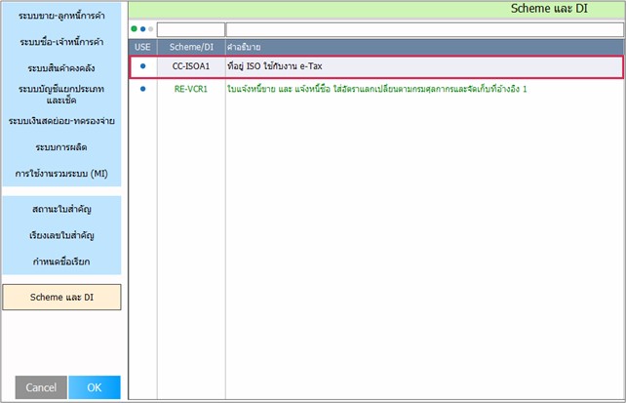Screen dimensions: 626x403
Task: Toggle USE dot for RE-VCR1
Action: pyautogui.click(x=143, y=89)
